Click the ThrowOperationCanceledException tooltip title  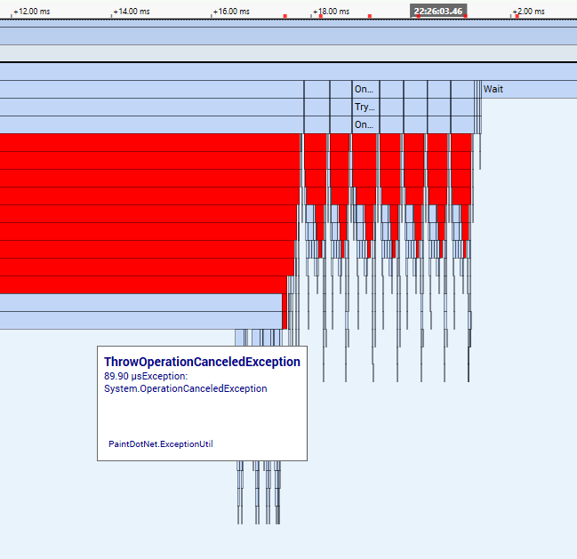(202, 362)
